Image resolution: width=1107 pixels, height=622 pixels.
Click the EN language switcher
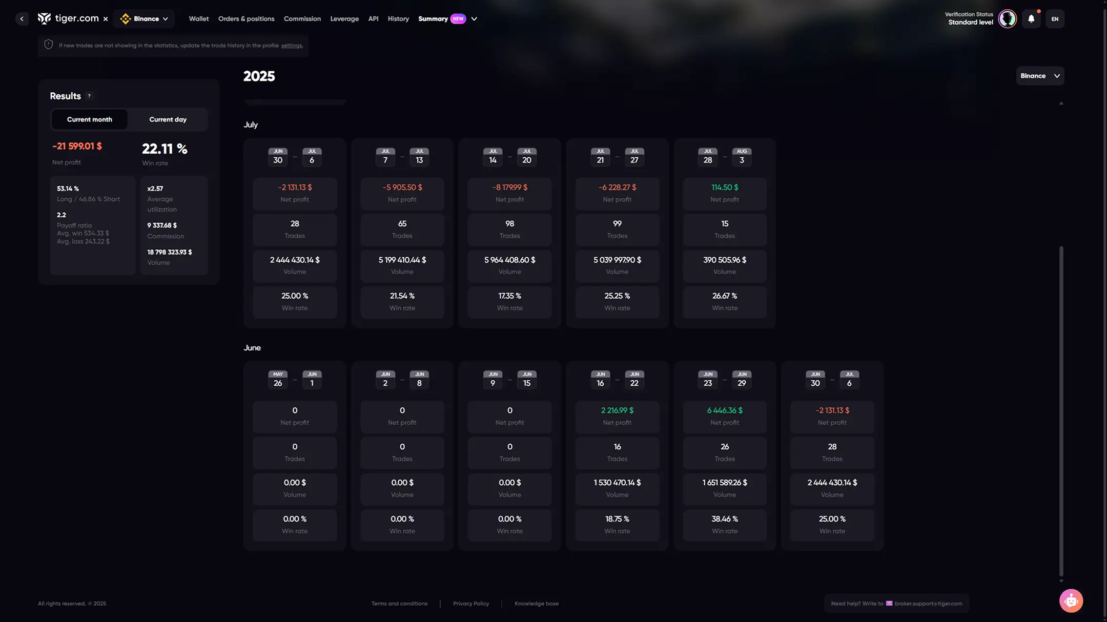tap(1055, 19)
